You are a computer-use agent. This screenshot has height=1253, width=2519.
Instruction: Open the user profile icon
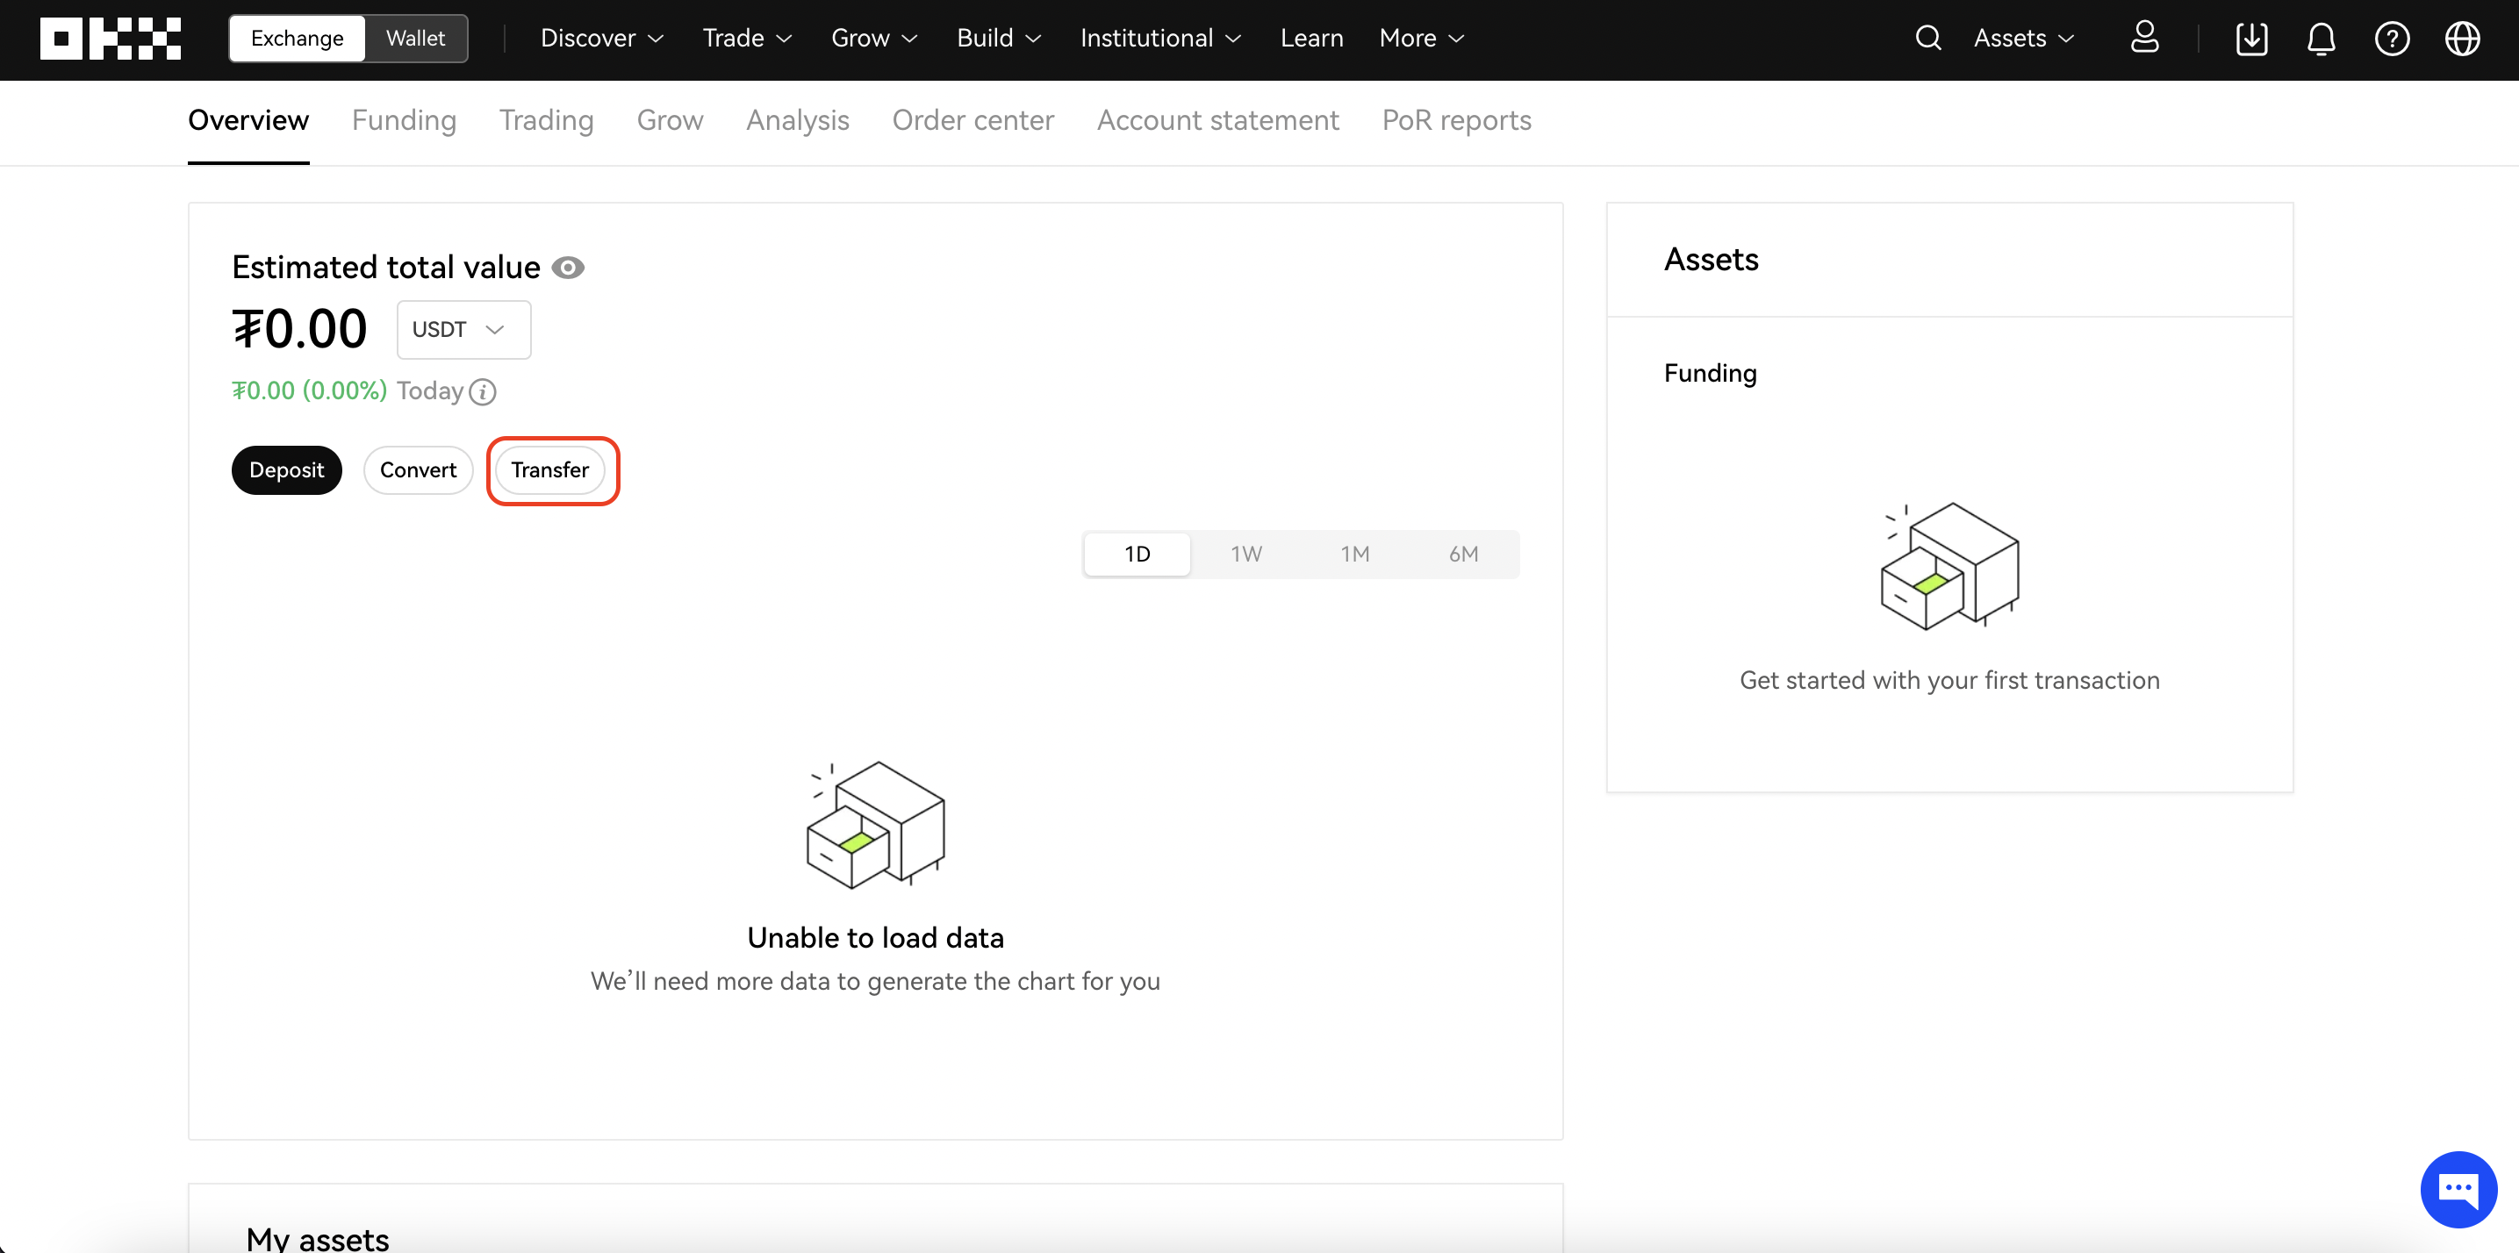[2143, 38]
